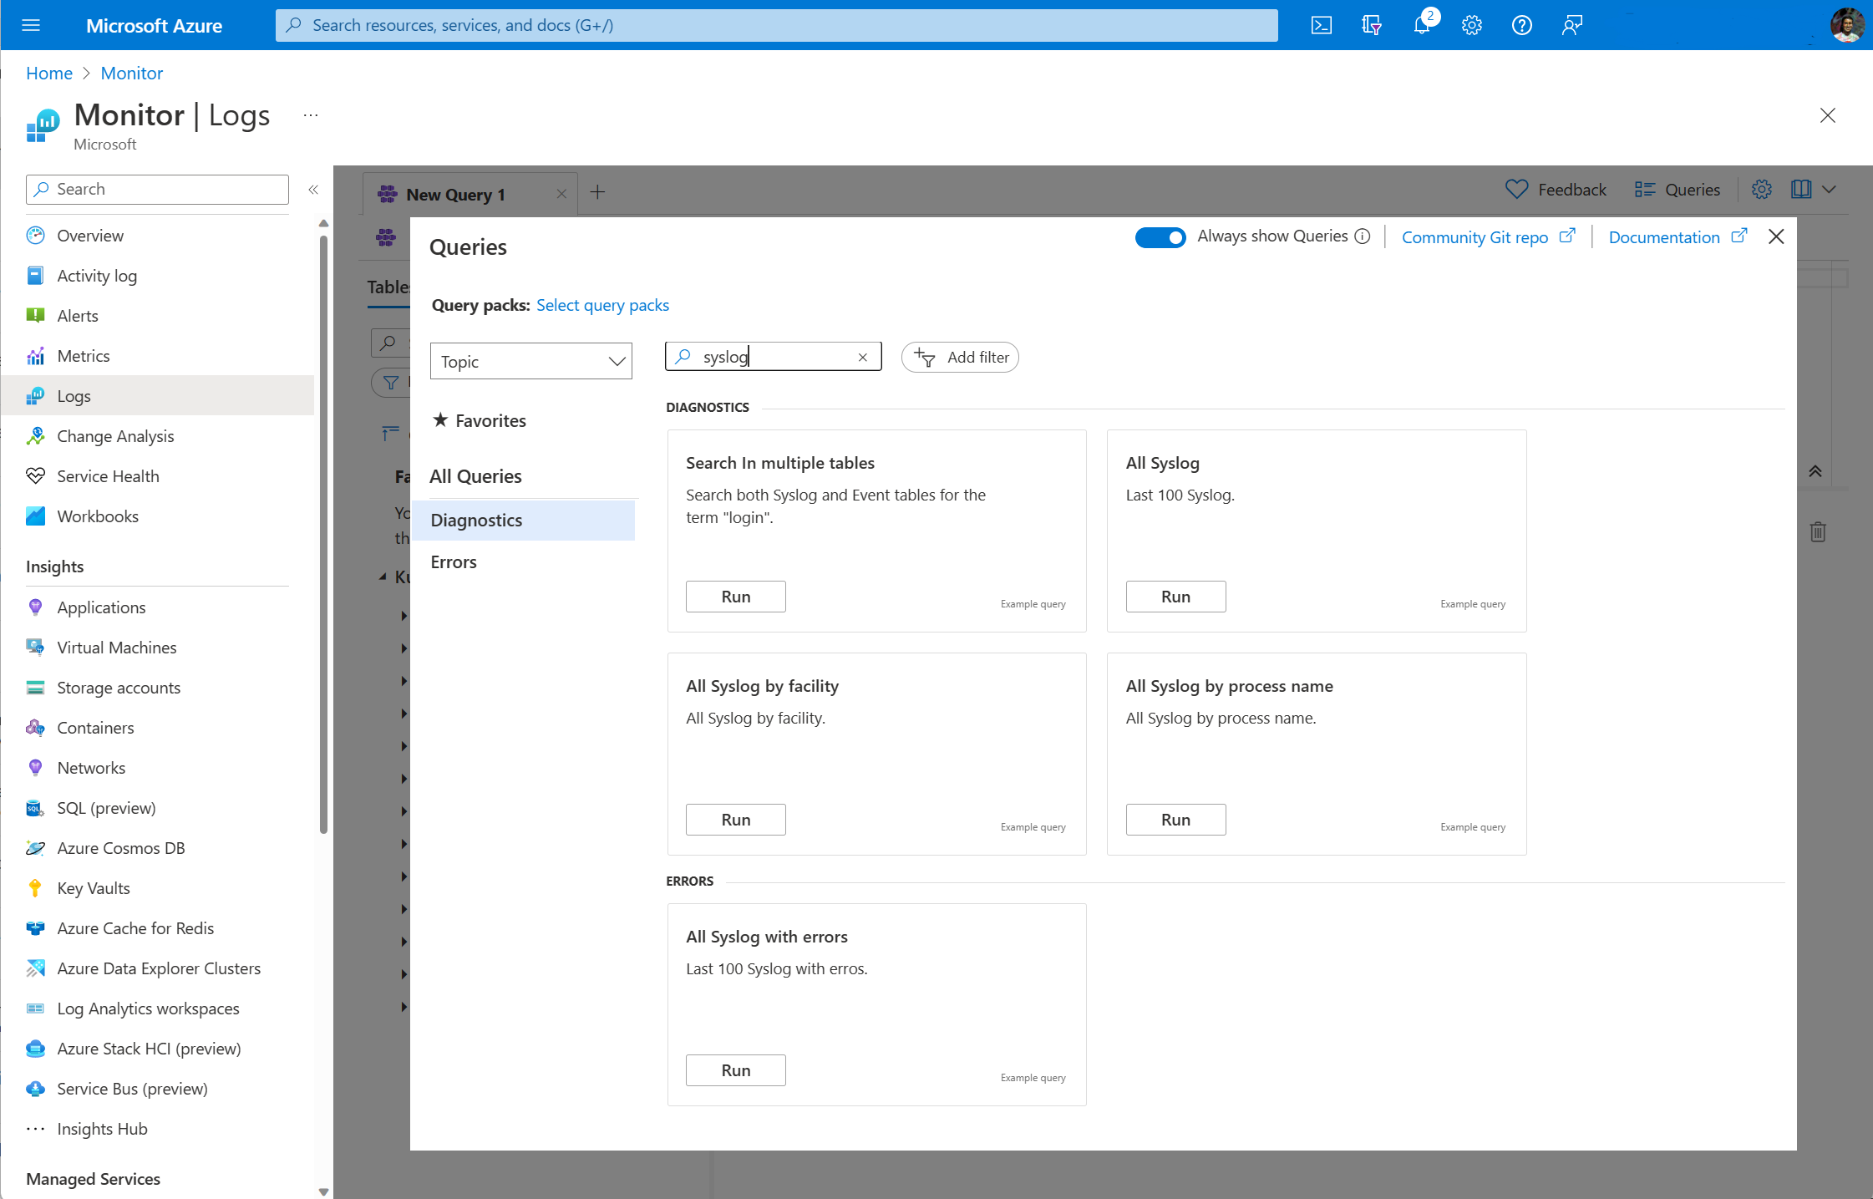Open Documentation link

coord(1677,237)
